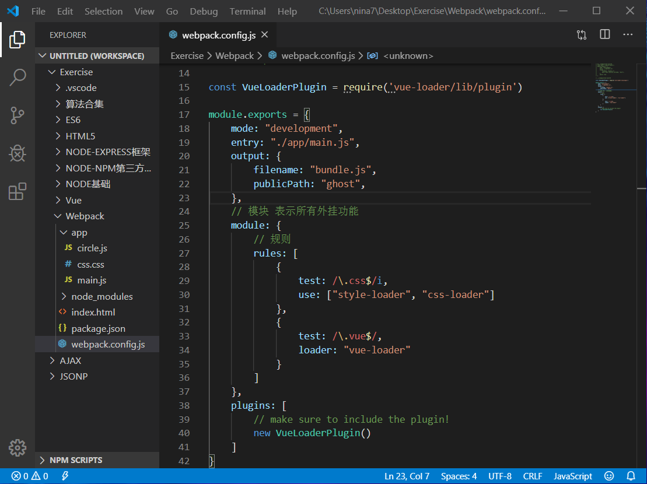Split the editor to the right
The width and height of the screenshot is (647, 484).
[605, 34]
